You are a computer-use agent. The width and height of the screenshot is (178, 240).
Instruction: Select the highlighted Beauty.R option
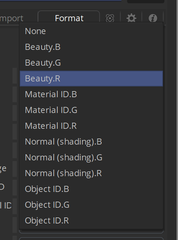pyautogui.click(x=91, y=79)
